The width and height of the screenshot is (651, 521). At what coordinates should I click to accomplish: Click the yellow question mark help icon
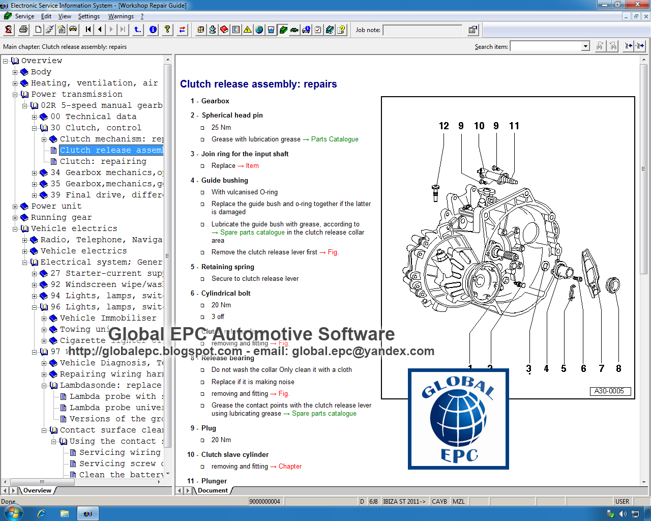[167, 30]
